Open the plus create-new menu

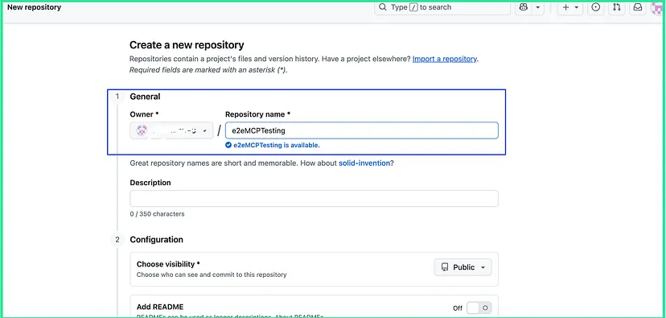pos(570,7)
